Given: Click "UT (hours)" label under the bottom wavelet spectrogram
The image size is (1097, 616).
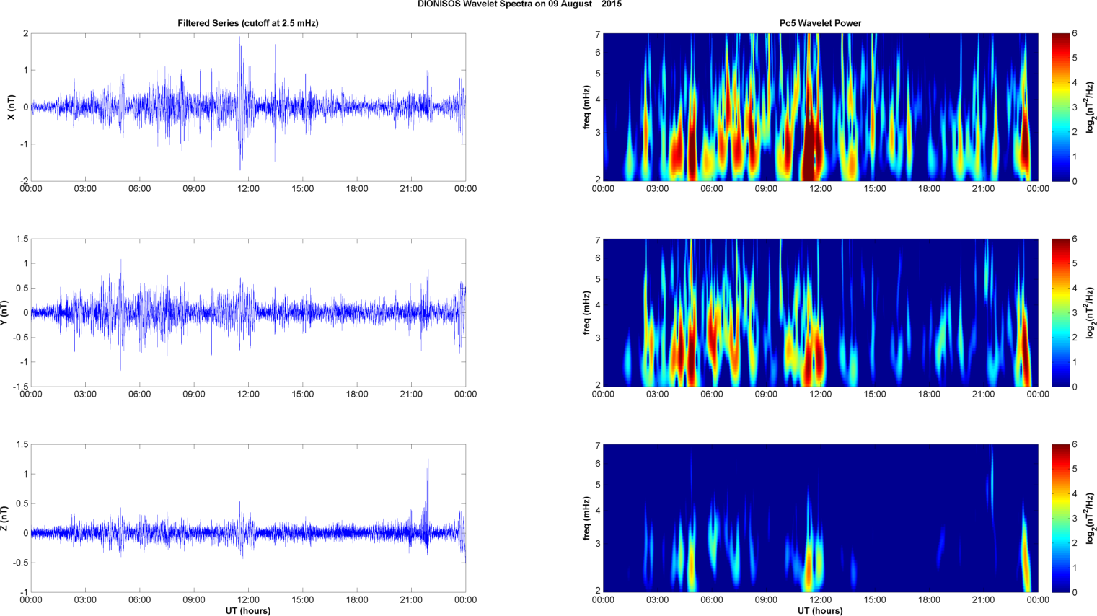Looking at the screenshot, I should click(820, 610).
